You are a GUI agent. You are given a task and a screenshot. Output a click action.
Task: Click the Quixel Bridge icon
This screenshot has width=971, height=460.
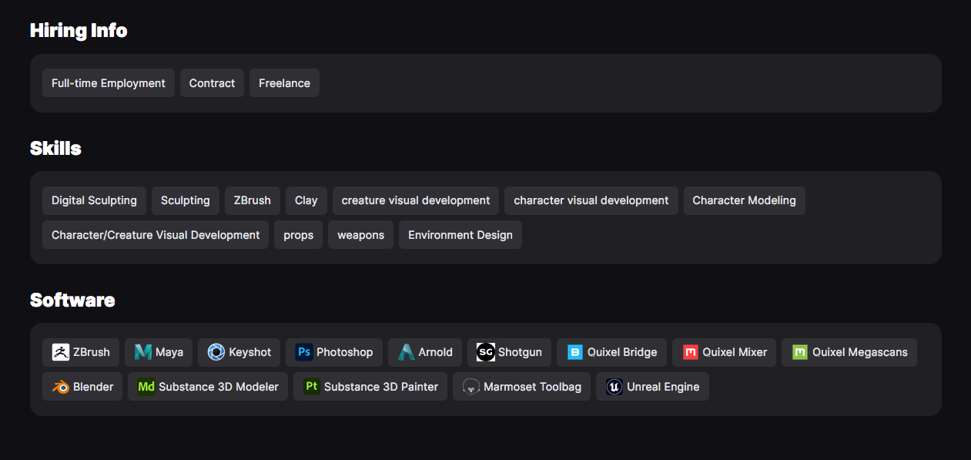tap(575, 352)
